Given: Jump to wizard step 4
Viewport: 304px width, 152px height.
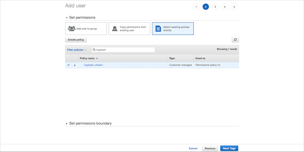Looking at the screenshot, I should pos(225,7).
